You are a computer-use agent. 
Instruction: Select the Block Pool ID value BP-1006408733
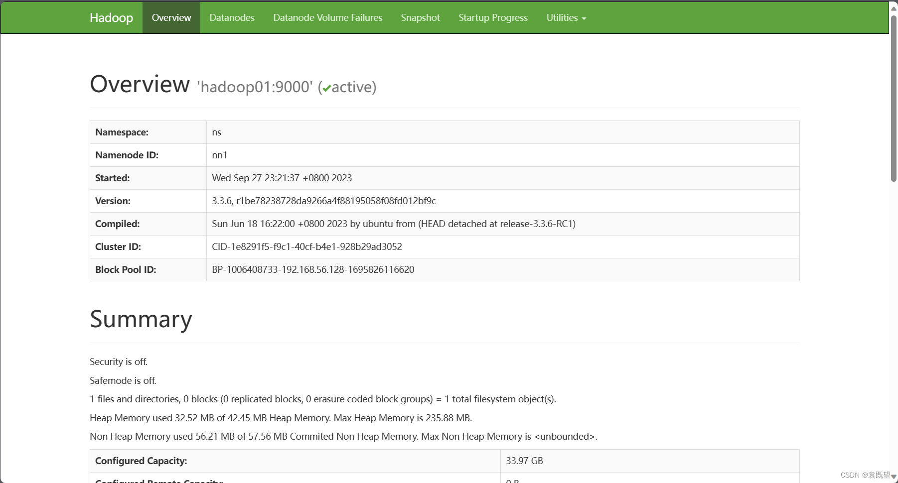pos(313,270)
